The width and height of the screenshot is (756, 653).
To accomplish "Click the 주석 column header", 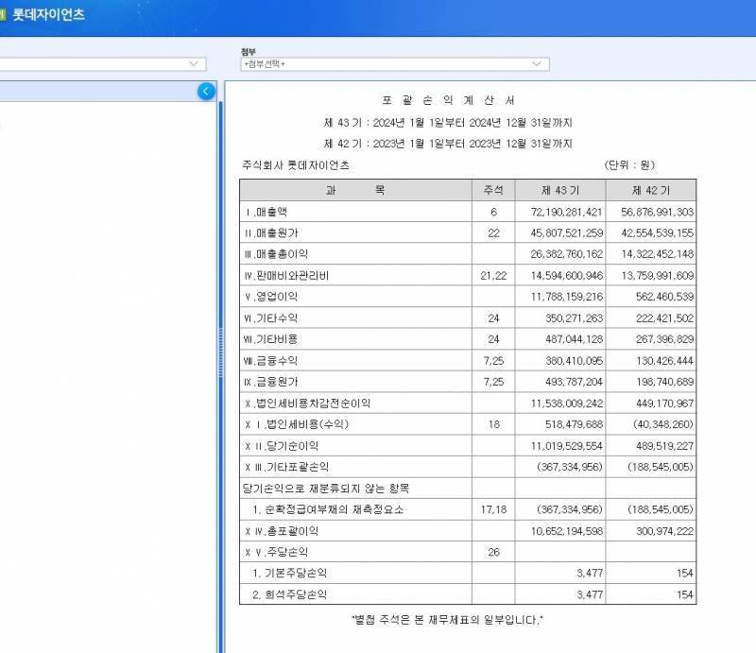I will (493, 190).
